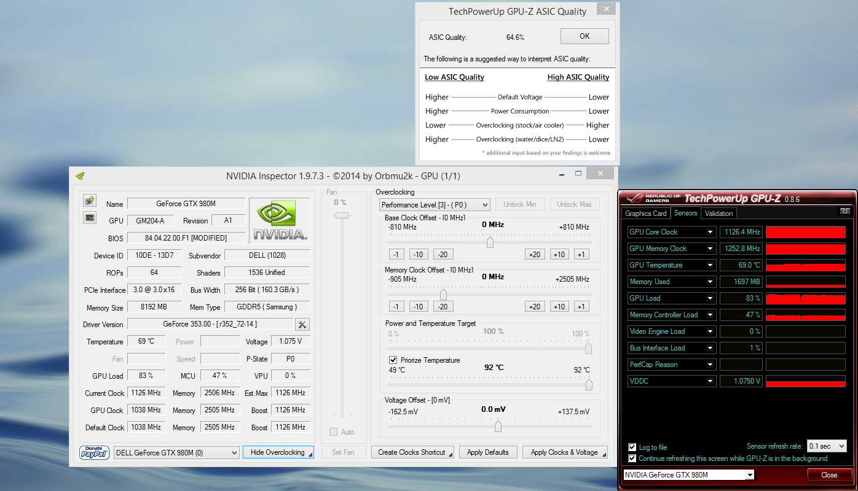Click Create Clocks Shortcut
Image resolution: width=858 pixels, height=491 pixels.
pos(412,452)
